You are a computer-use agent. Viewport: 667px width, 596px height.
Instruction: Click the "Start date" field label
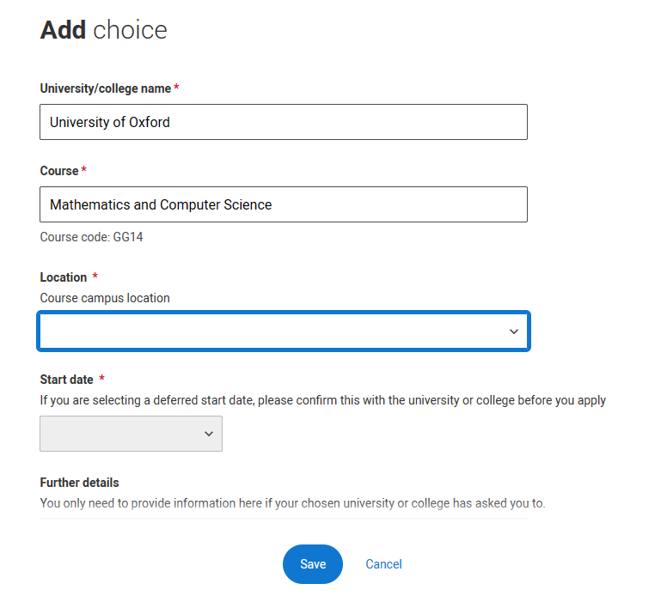[67, 380]
